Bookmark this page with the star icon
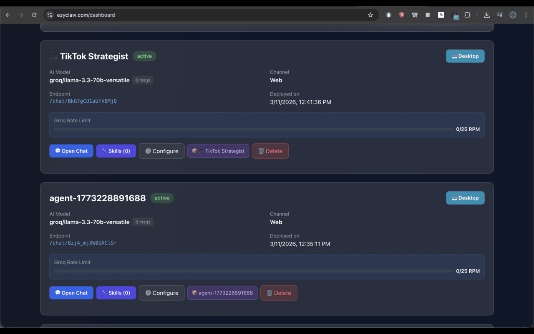This screenshot has width=534, height=334. tap(370, 15)
